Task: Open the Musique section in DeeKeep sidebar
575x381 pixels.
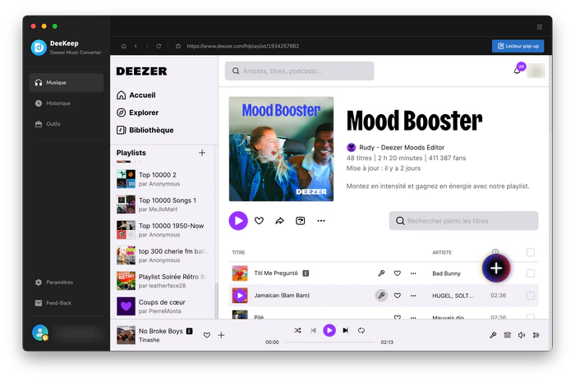Action: point(67,82)
